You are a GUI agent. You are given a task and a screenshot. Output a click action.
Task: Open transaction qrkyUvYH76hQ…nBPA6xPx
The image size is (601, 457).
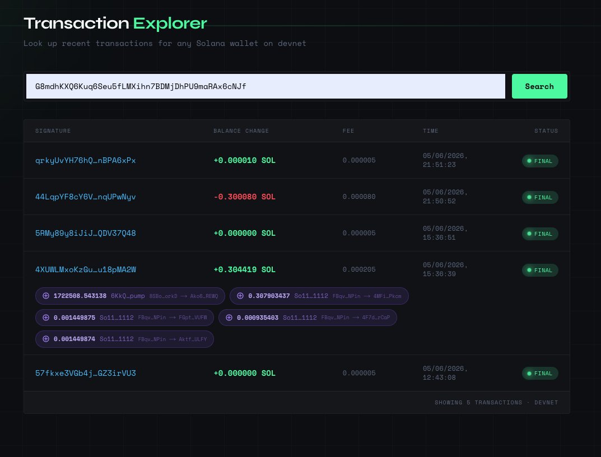[x=86, y=160]
